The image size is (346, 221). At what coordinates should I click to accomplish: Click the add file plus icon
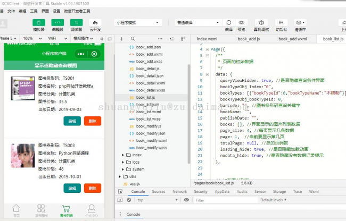click(122, 39)
